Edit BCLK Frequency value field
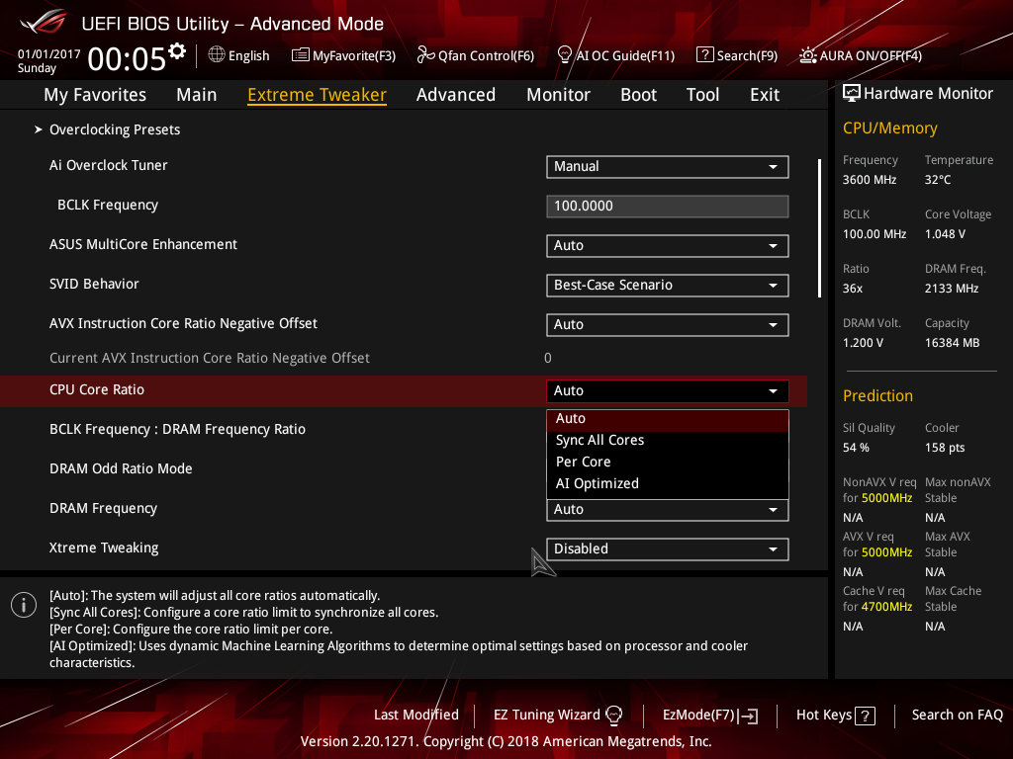The height and width of the screenshot is (759, 1013). click(x=668, y=206)
